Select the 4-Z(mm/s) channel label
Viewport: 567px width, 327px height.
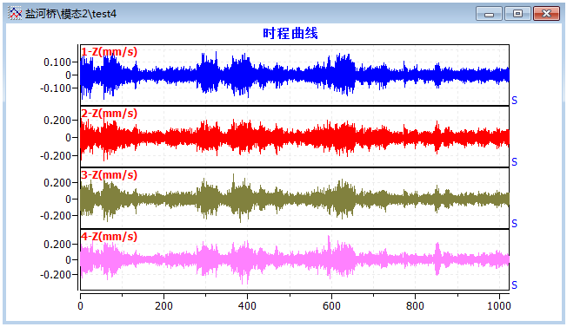click(110, 237)
